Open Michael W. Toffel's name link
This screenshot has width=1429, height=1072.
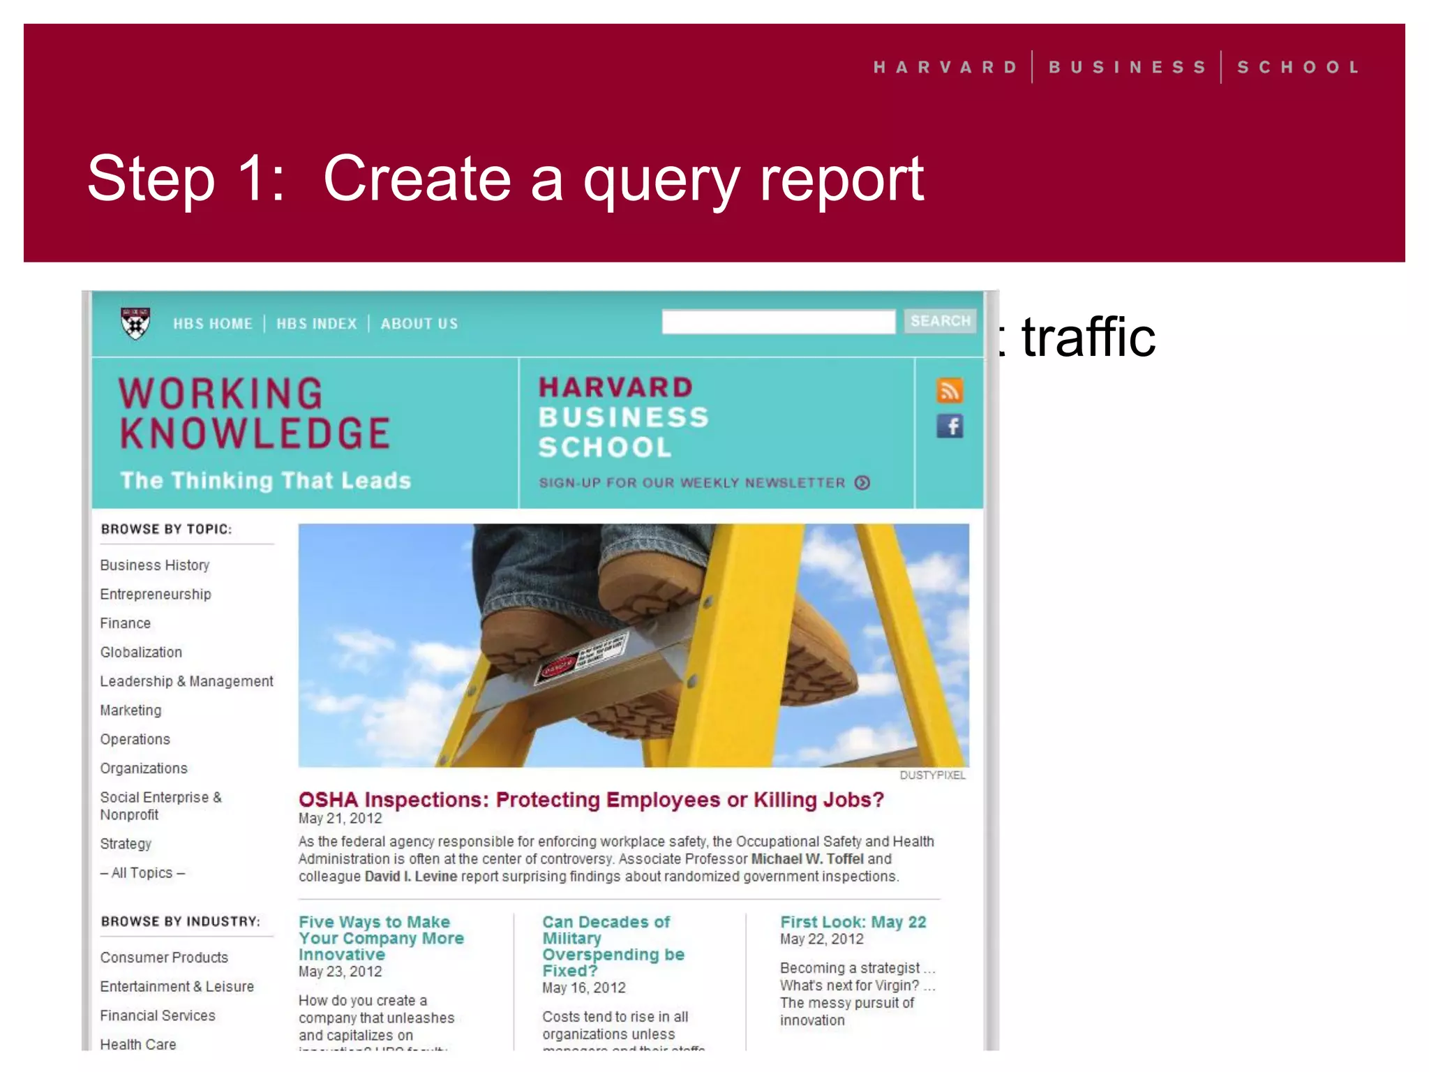[807, 859]
